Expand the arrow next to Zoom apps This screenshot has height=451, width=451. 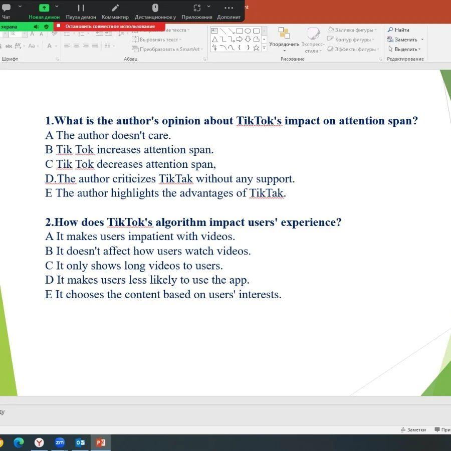208,7
